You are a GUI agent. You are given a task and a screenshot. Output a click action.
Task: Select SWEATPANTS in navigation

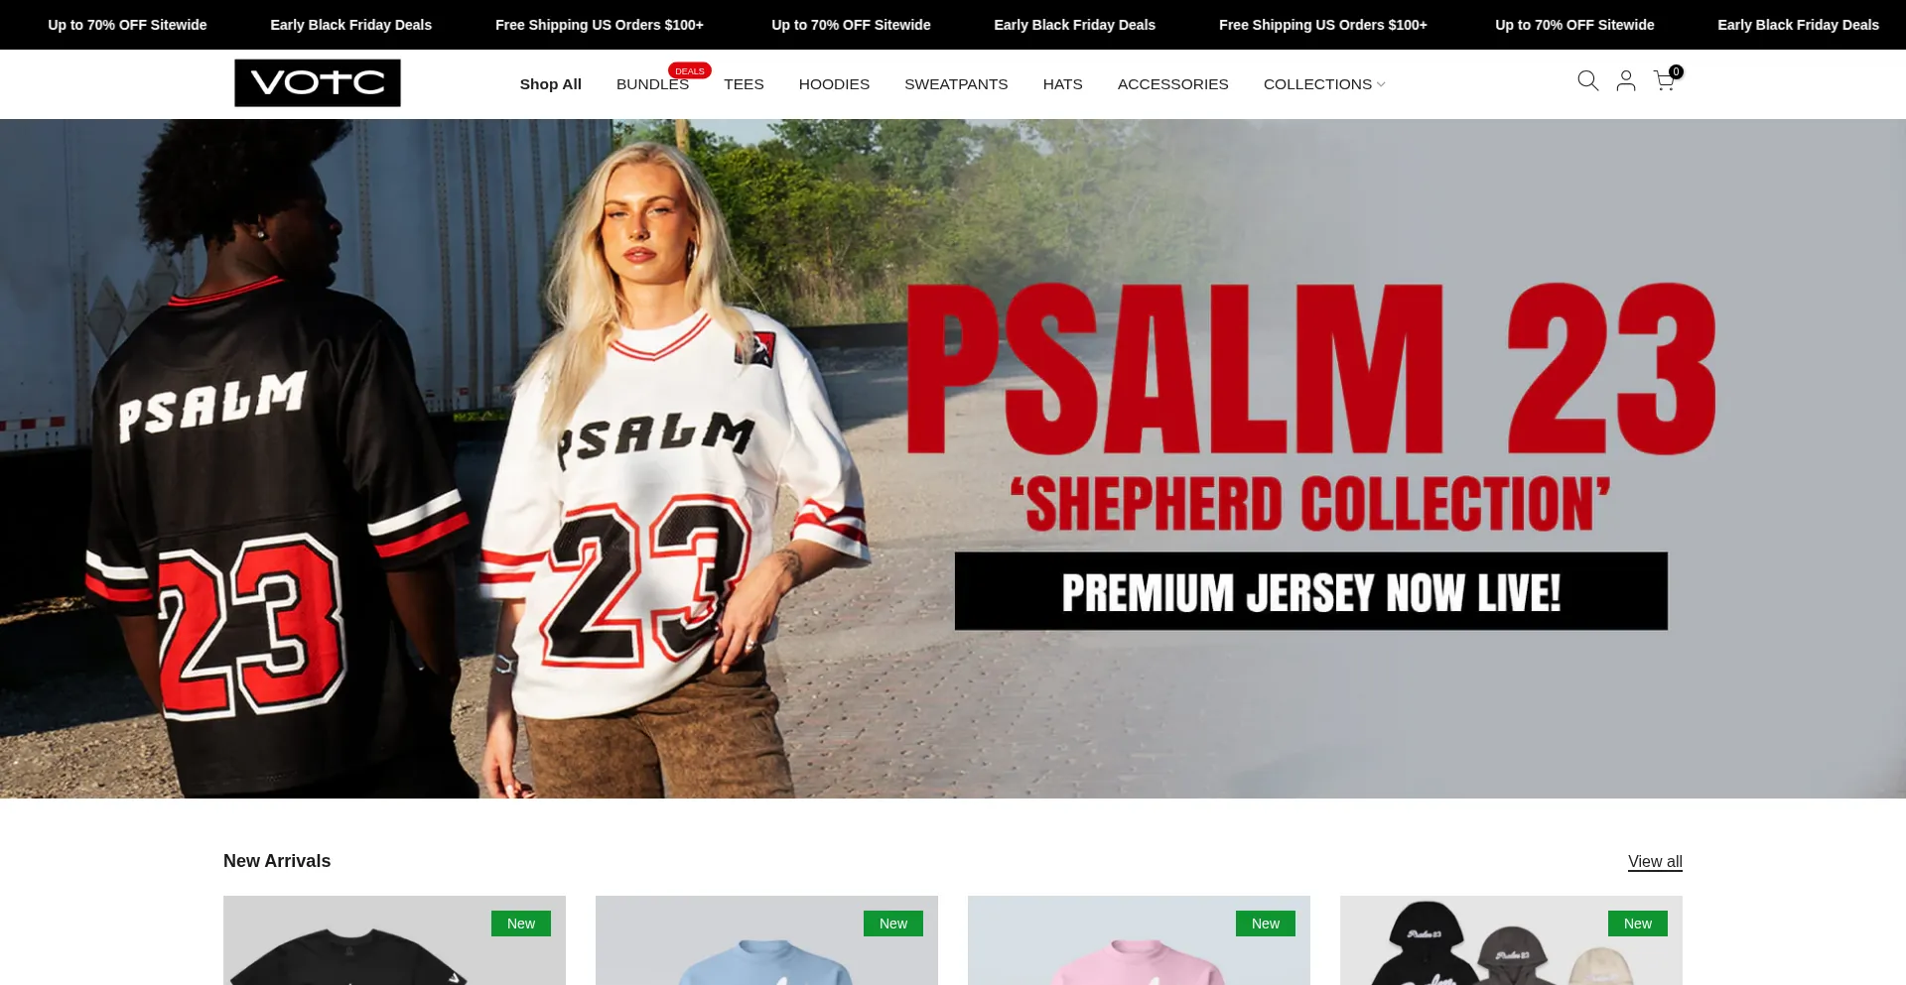(956, 84)
